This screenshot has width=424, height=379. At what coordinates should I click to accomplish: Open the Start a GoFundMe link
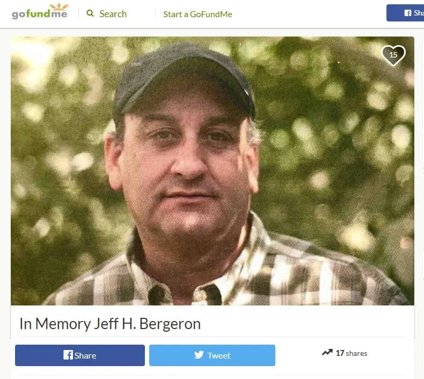point(198,14)
